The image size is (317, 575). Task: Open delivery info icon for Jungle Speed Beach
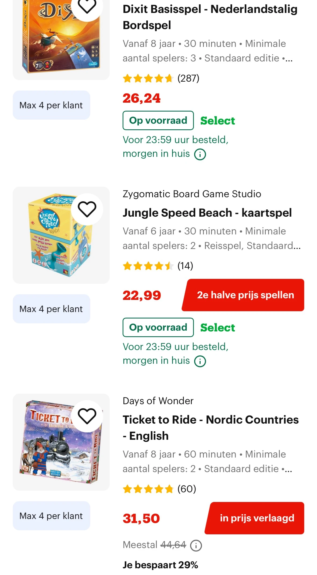tap(200, 361)
